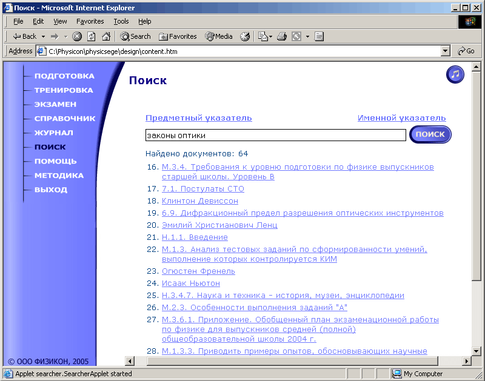485x381 pixels.
Task: Click the Internet Explorer title bar icon
Action: [8, 8]
